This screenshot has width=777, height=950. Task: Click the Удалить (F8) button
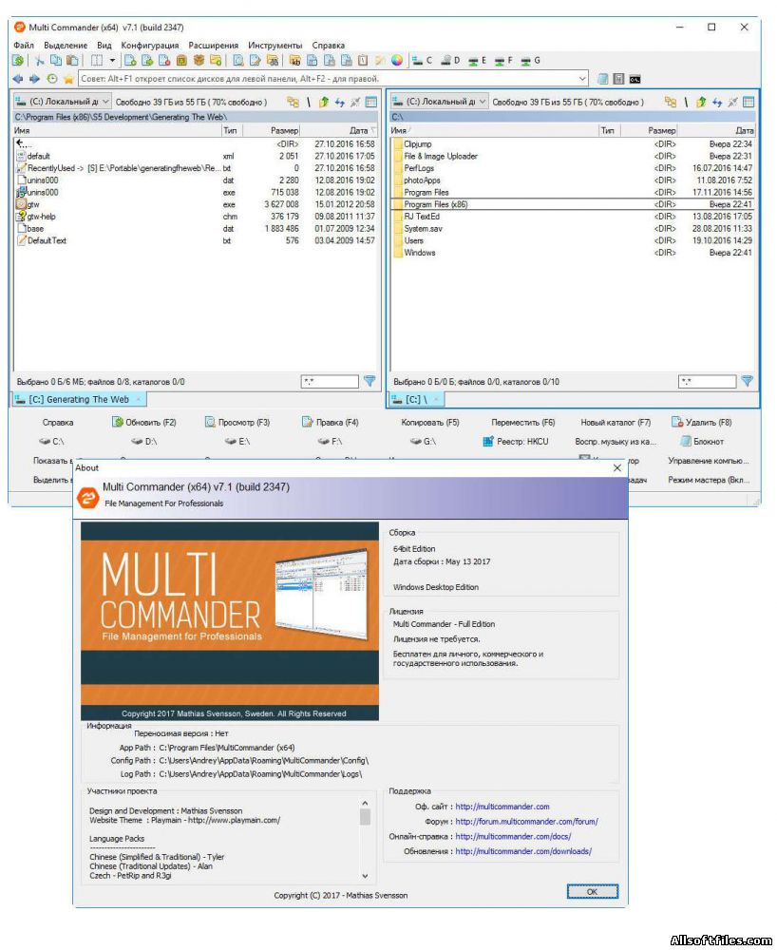(x=701, y=423)
